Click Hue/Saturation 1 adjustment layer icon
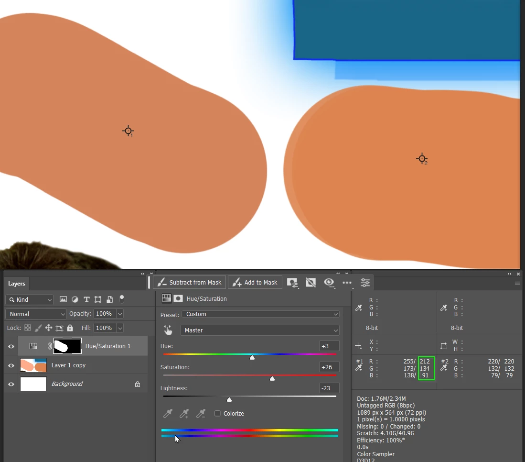This screenshot has height=462, width=525. pos(33,346)
